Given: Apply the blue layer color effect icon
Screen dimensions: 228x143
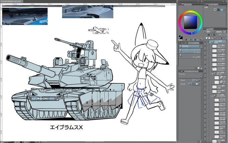Looking at the screenshot, I should pos(222,10).
